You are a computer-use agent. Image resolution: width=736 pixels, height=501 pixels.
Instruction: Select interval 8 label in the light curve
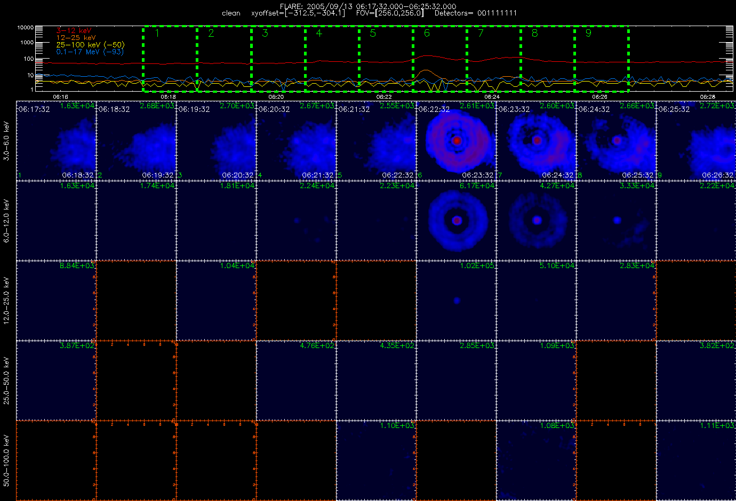click(x=535, y=33)
